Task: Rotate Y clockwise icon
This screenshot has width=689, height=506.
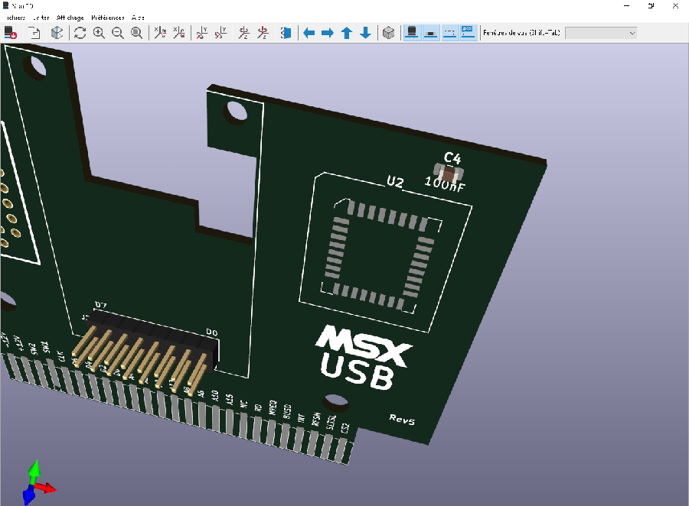Action: (x=201, y=33)
